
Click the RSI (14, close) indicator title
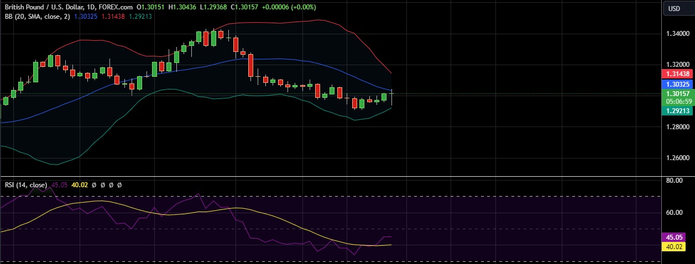[26, 185]
